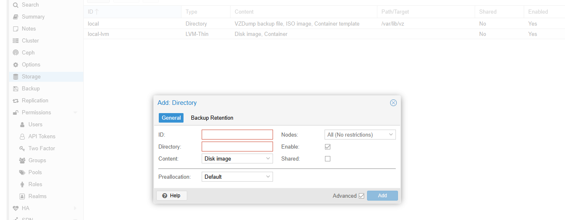Check the Shared checkbox
The width and height of the screenshot is (565, 220).
pos(328,158)
